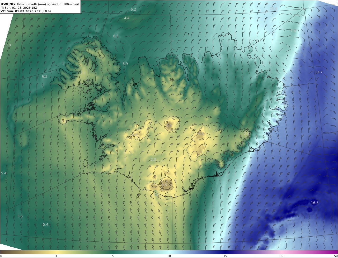Click the '5' tick on the colorbar
The height and width of the screenshot is (258, 338).
[113, 256]
